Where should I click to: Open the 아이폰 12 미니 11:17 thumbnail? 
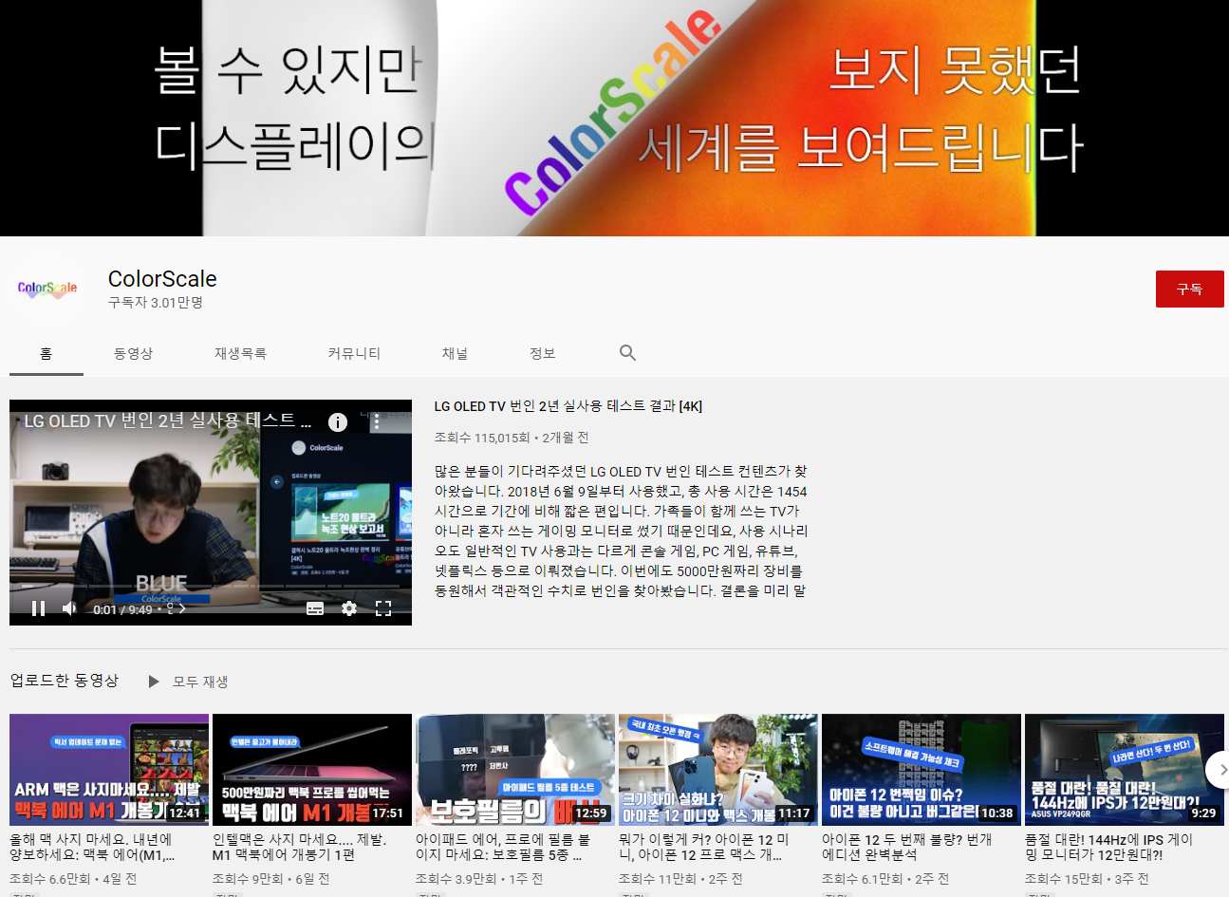click(x=718, y=770)
